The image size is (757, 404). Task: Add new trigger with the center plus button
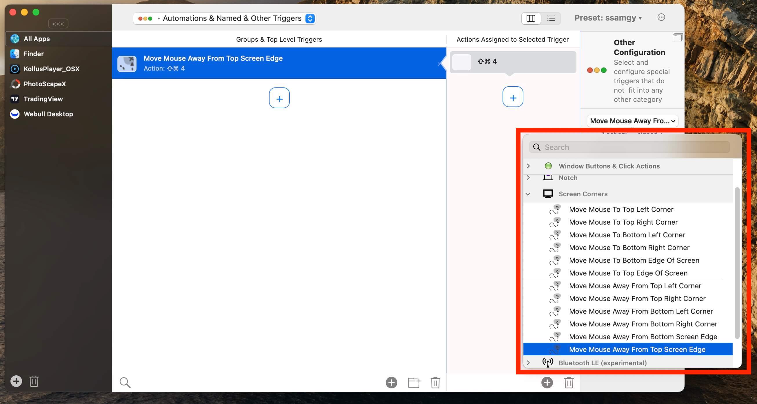tap(279, 98)
